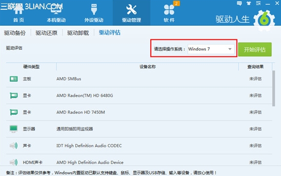Open the feedback chat bubble icon
Screen dimensions: 281x176
[239, 3]
